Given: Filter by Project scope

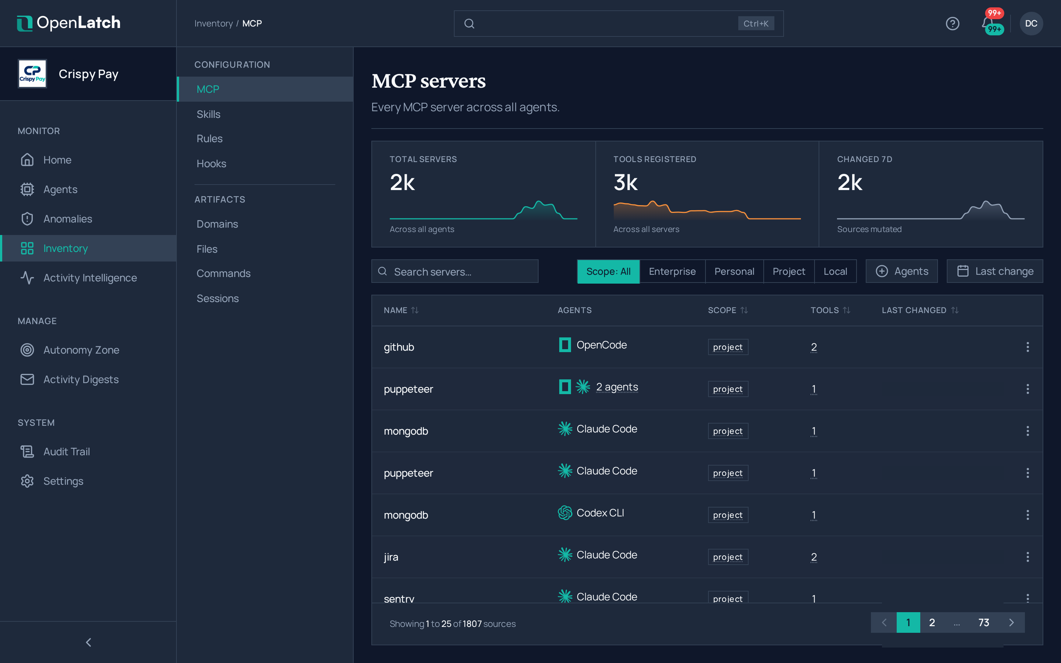Looking at the screenshot, I should tap(788, 271).
